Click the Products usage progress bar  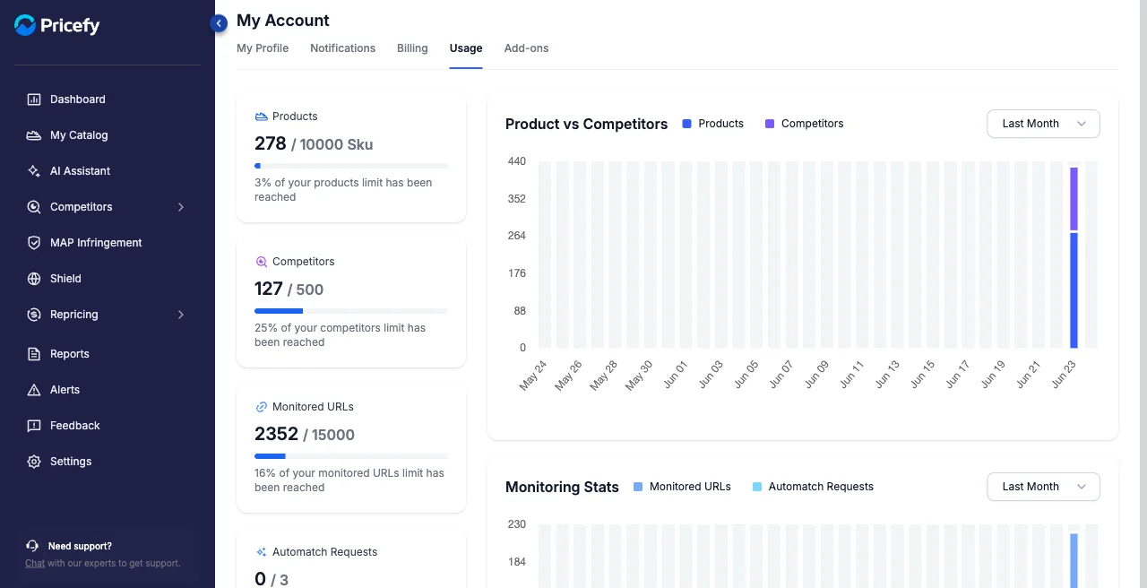coord(351,166)
